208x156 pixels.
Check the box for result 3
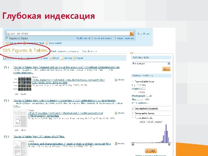click(x=5, y=137)
